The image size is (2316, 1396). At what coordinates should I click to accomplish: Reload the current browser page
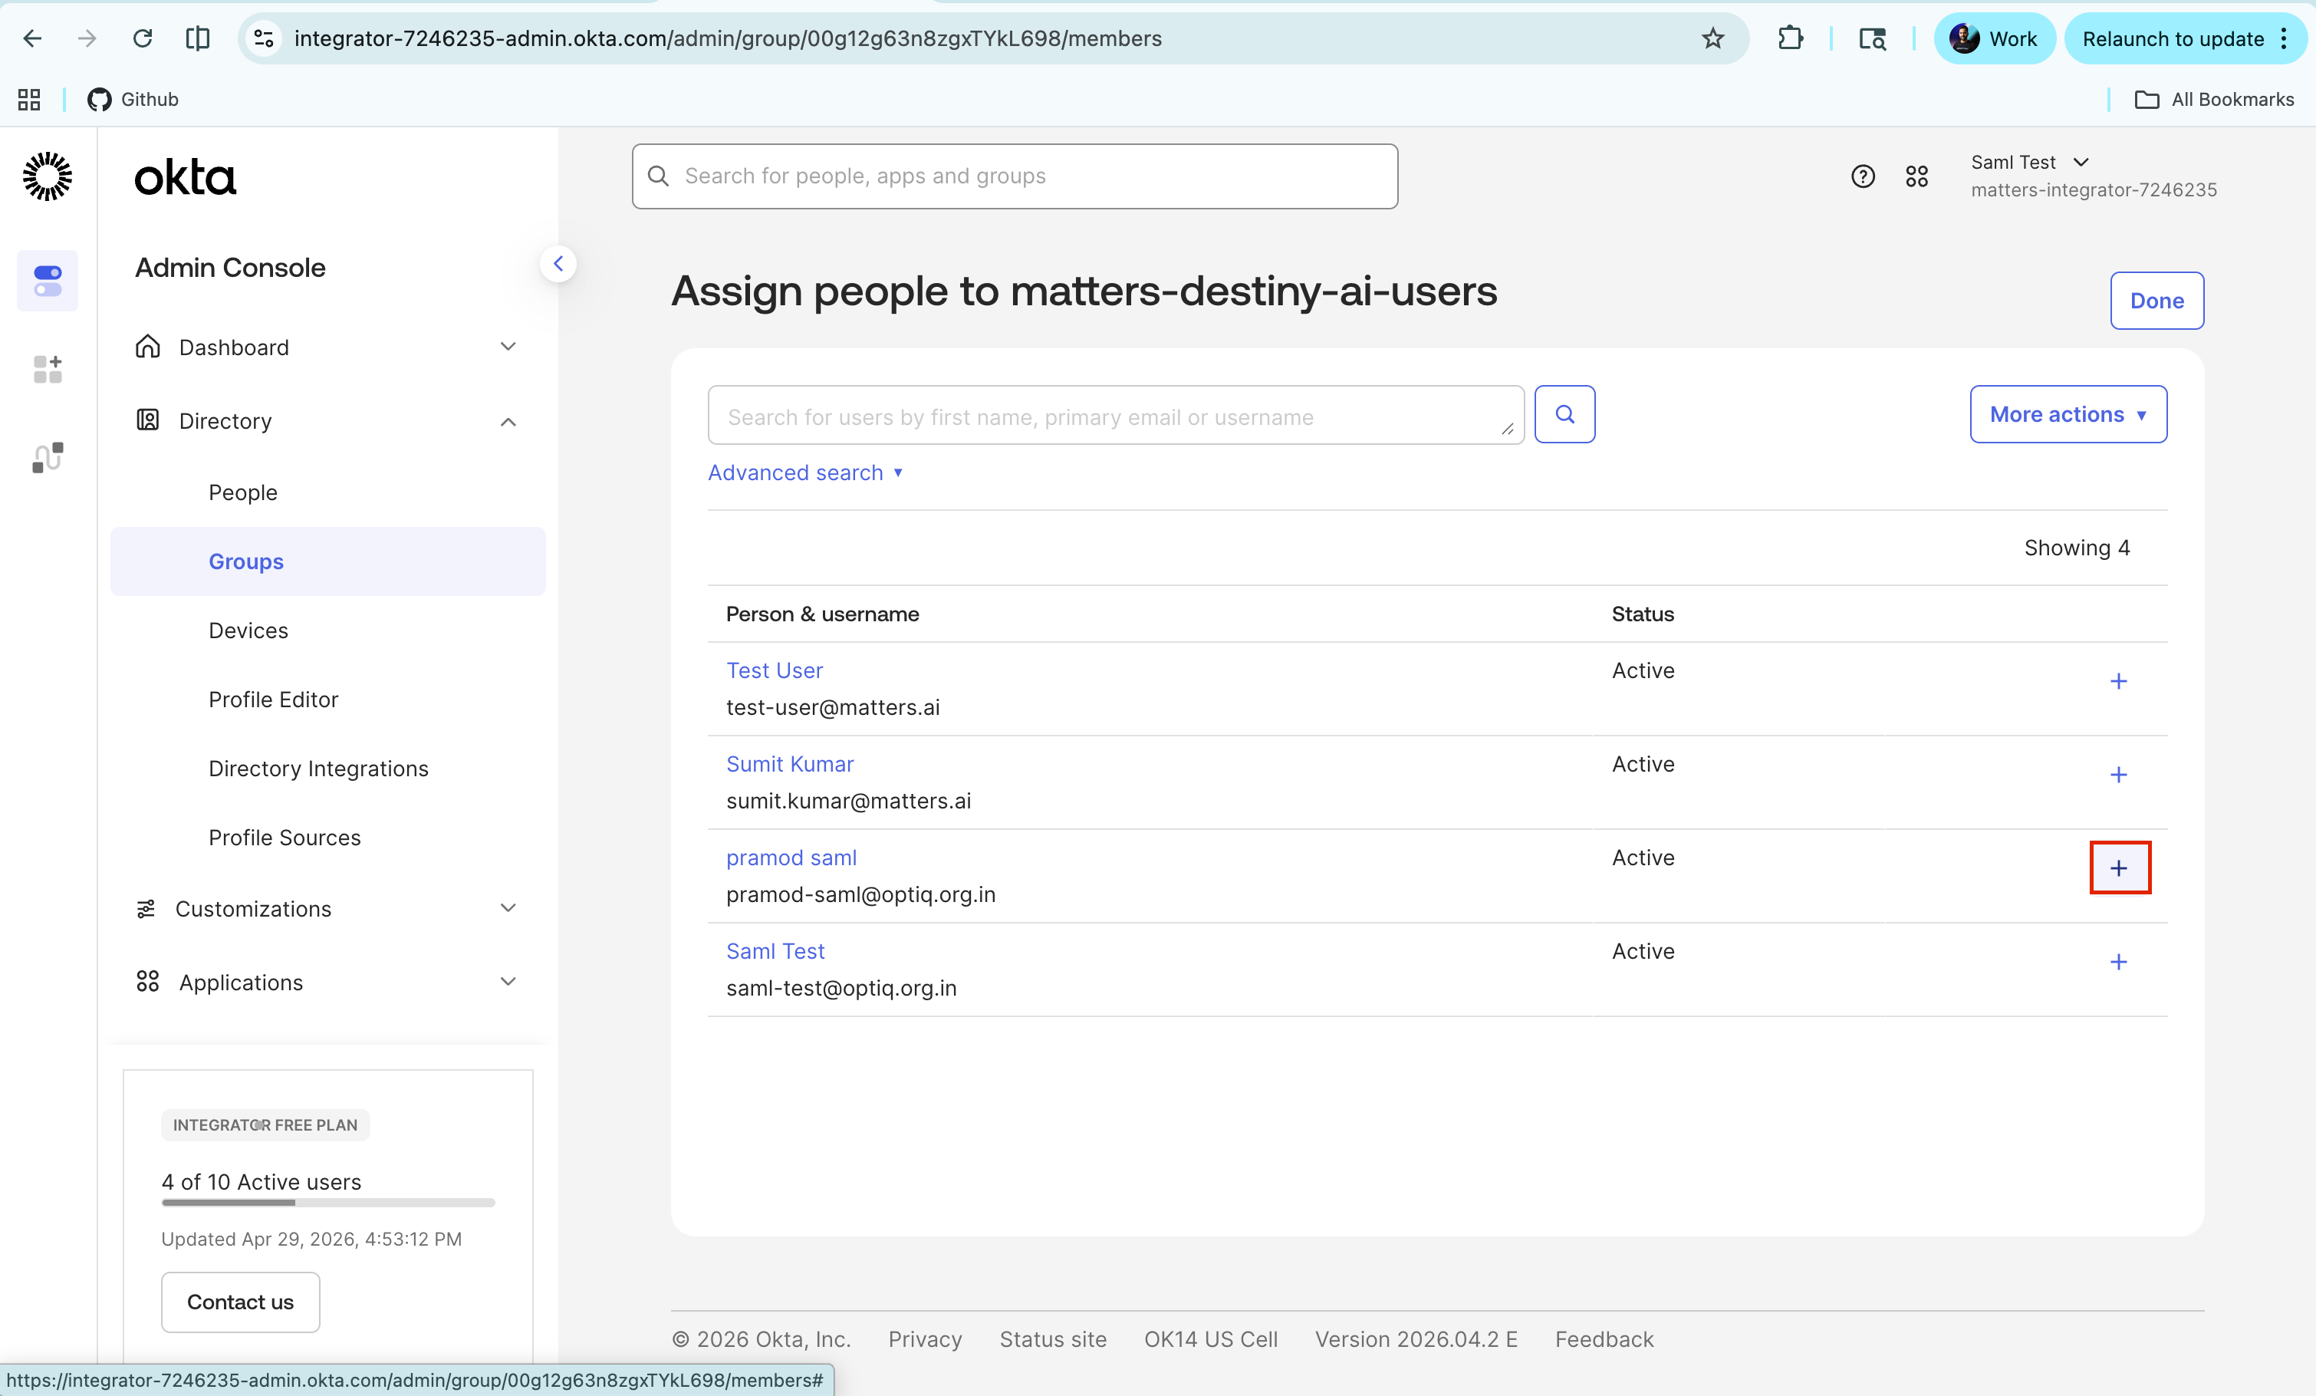142,38
